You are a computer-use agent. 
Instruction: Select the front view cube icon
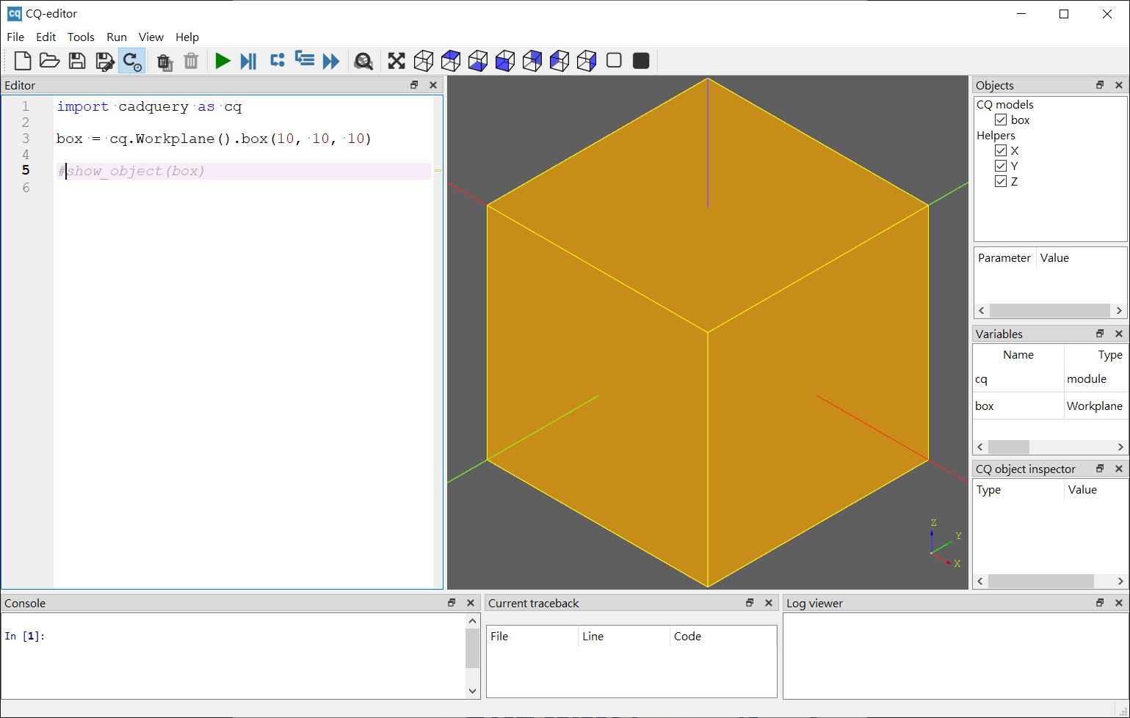tap(505, 61)
